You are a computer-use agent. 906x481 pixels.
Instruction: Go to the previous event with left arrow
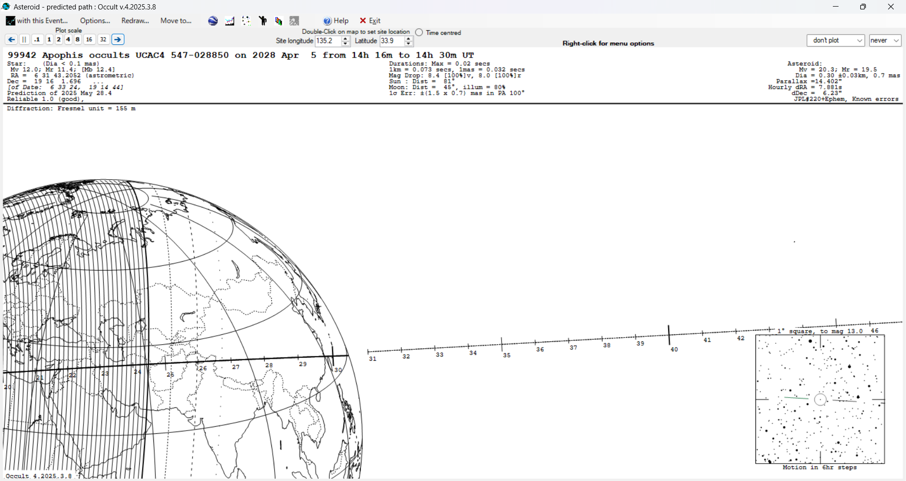click(11, 40)
